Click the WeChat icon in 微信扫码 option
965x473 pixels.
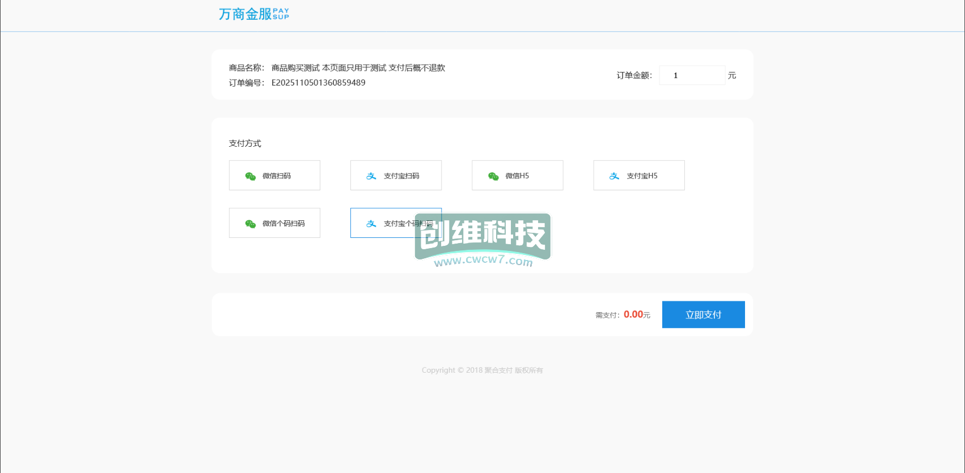(x=250, y=176)
